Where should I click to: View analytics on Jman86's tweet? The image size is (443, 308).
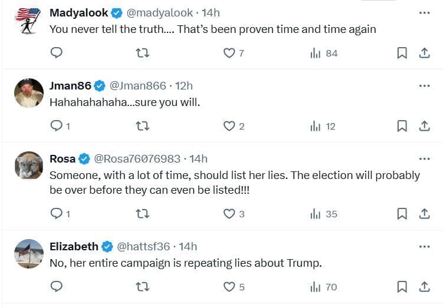(323, 126)
